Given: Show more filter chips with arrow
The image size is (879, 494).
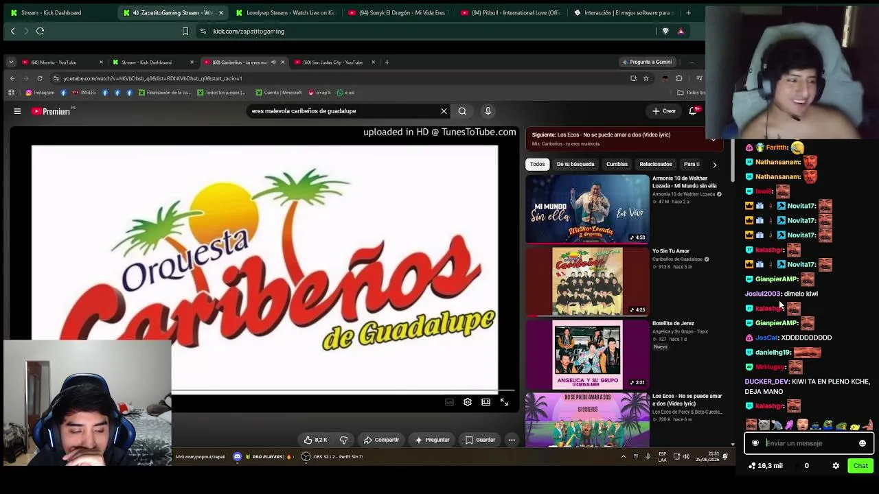Looking at the screenshot, I should point(714,165).
